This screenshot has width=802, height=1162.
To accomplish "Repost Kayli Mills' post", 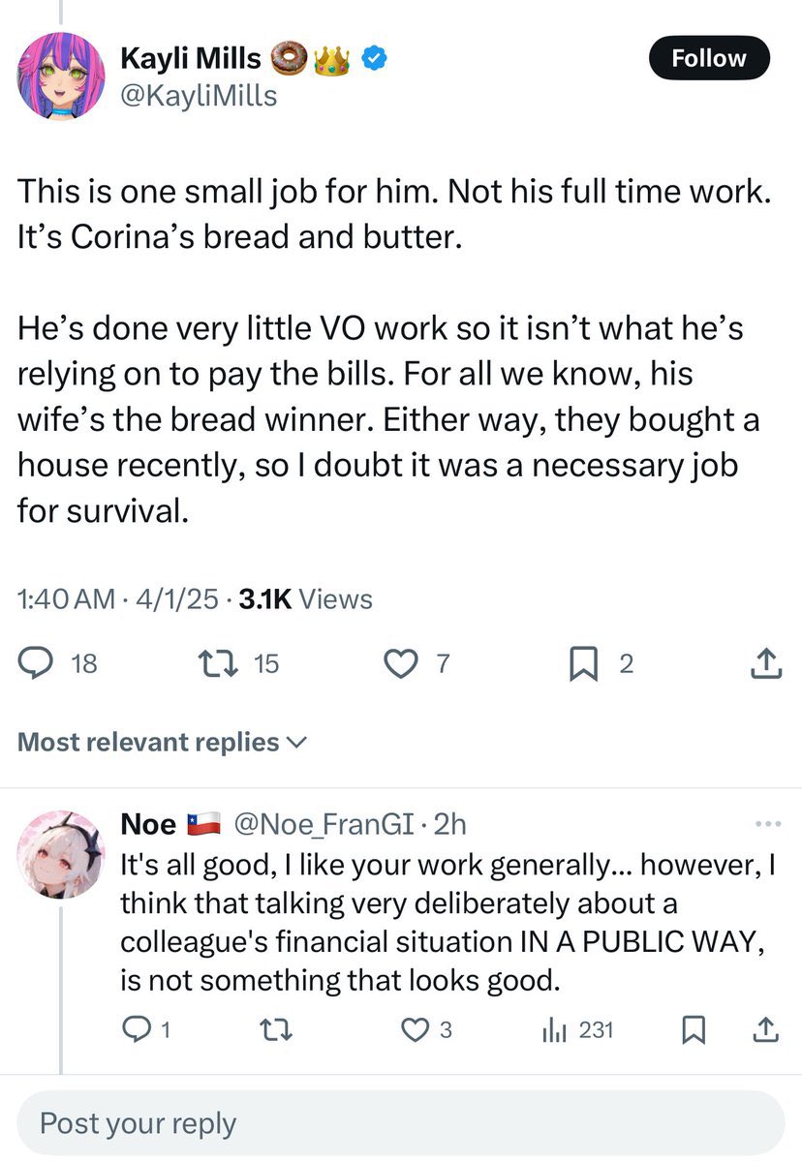I will click(x=237, y=663).
